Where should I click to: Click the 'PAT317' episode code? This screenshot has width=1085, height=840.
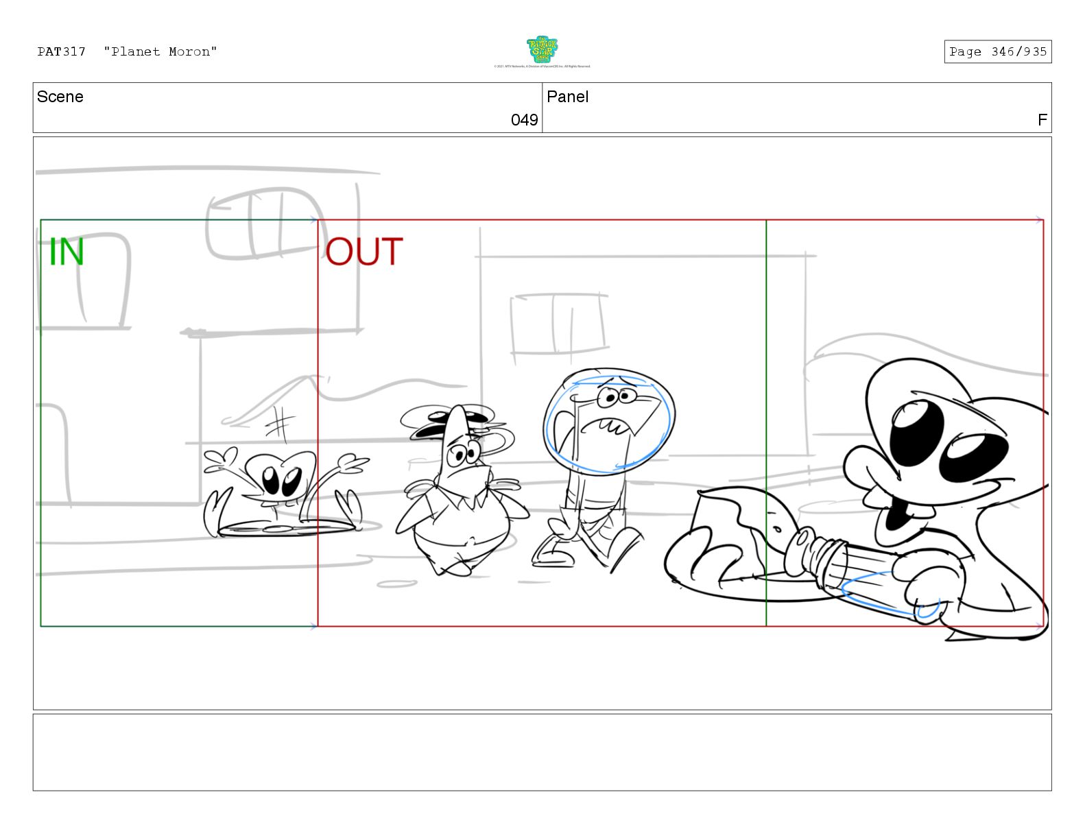(x=62, y=51)
